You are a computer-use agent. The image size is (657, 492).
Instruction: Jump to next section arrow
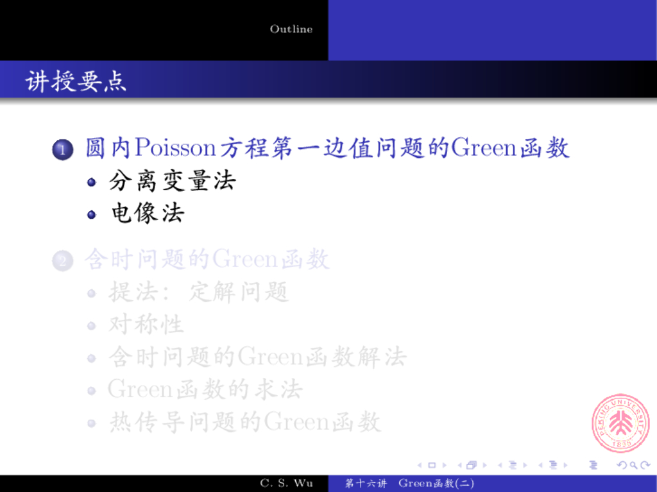[x=566, y=465]
